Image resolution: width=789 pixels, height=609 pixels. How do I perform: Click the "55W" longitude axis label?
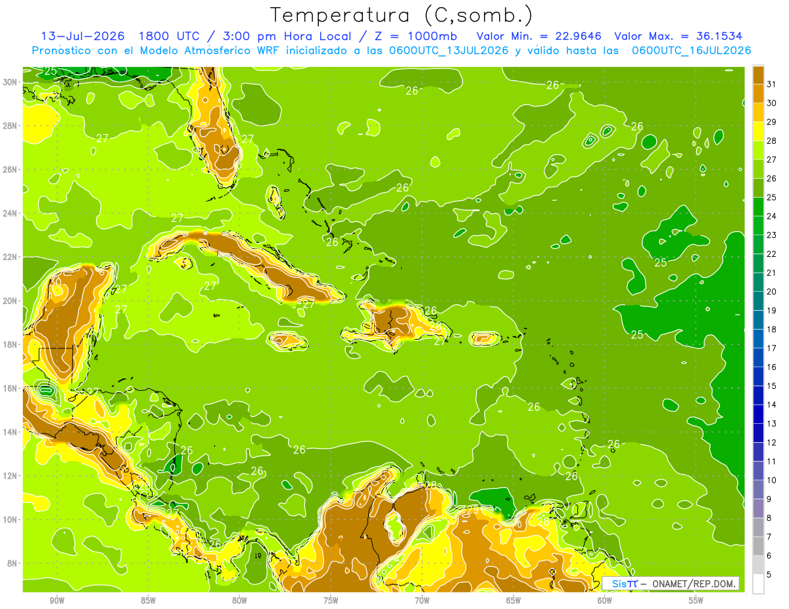(x=696, y=600)
